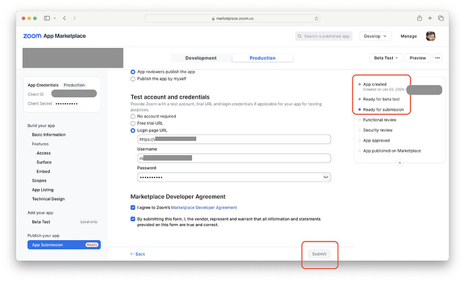Open Basic Information in sidebar
The height and width of the screenshot is (282, 465).
click(x=49, y=135)
